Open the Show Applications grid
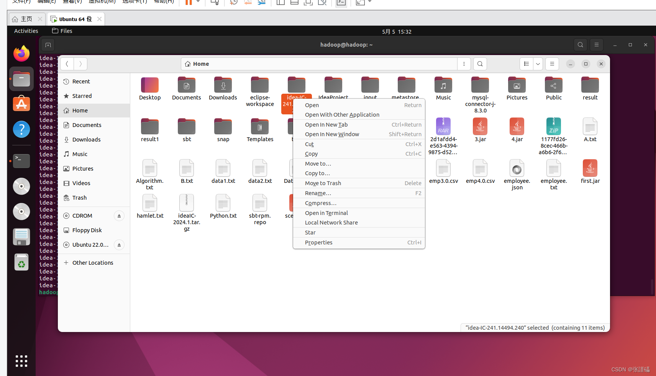 [x=21, y=361]
